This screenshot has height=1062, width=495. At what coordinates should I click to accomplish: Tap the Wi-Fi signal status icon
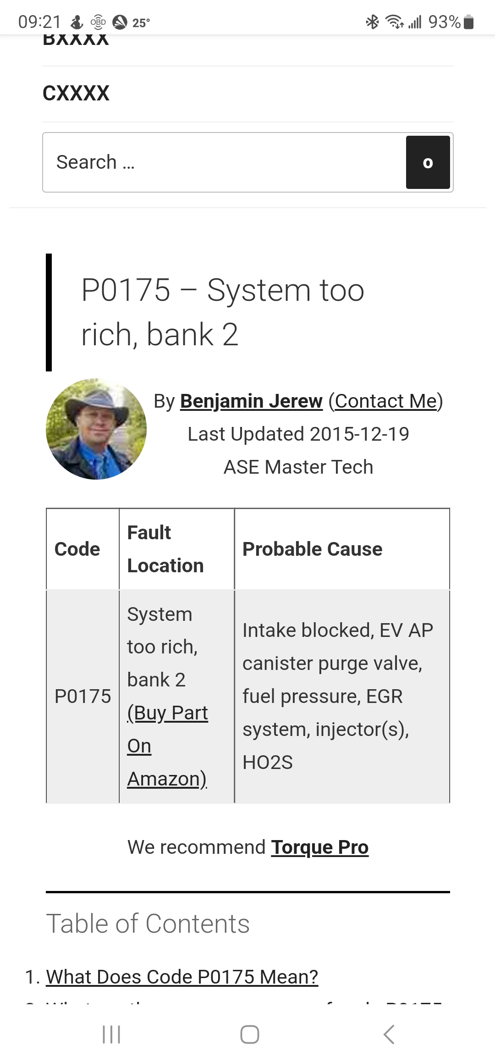click(x=394, y=22)
